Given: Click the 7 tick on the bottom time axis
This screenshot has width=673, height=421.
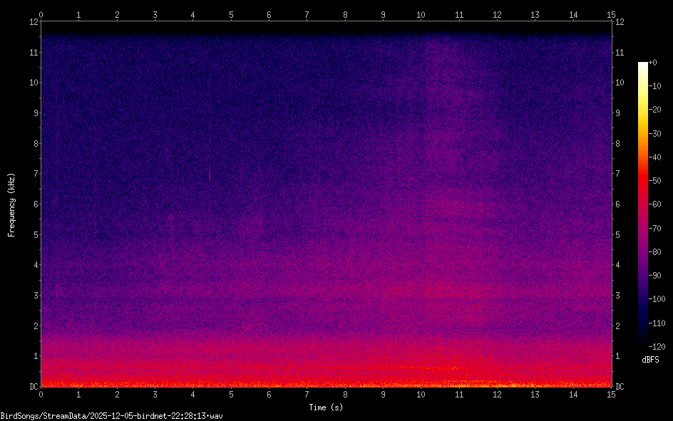Looking at the screenshot, I should point(307,394).
